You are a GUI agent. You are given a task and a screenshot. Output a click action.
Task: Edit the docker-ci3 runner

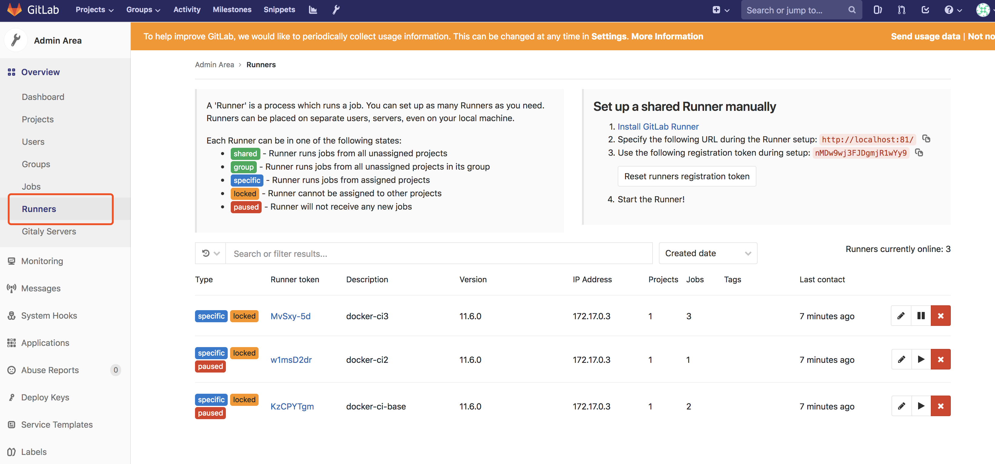coord(901,316)
